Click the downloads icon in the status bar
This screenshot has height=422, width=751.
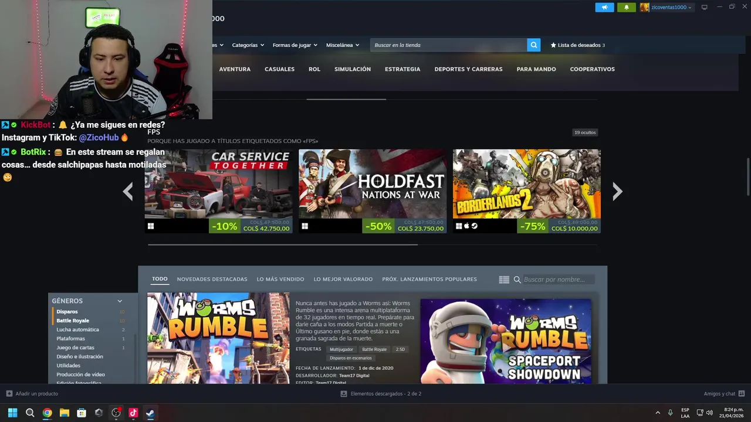(344, 394)
